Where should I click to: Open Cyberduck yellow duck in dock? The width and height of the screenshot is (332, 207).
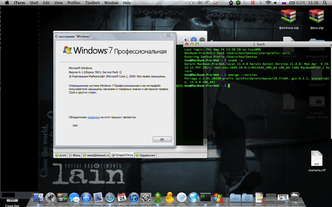click(x=170, y=197)
